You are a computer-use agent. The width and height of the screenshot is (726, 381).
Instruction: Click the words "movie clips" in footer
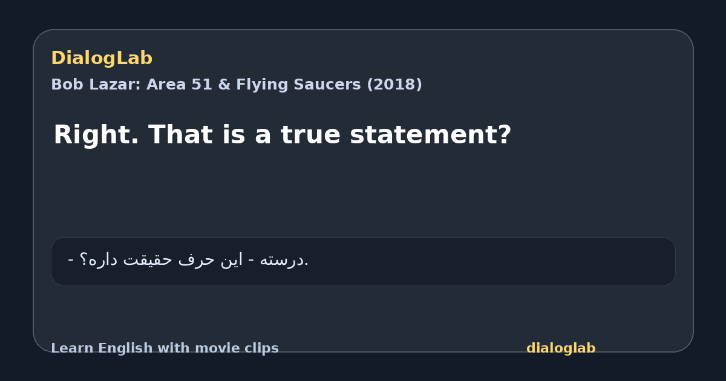243,348
